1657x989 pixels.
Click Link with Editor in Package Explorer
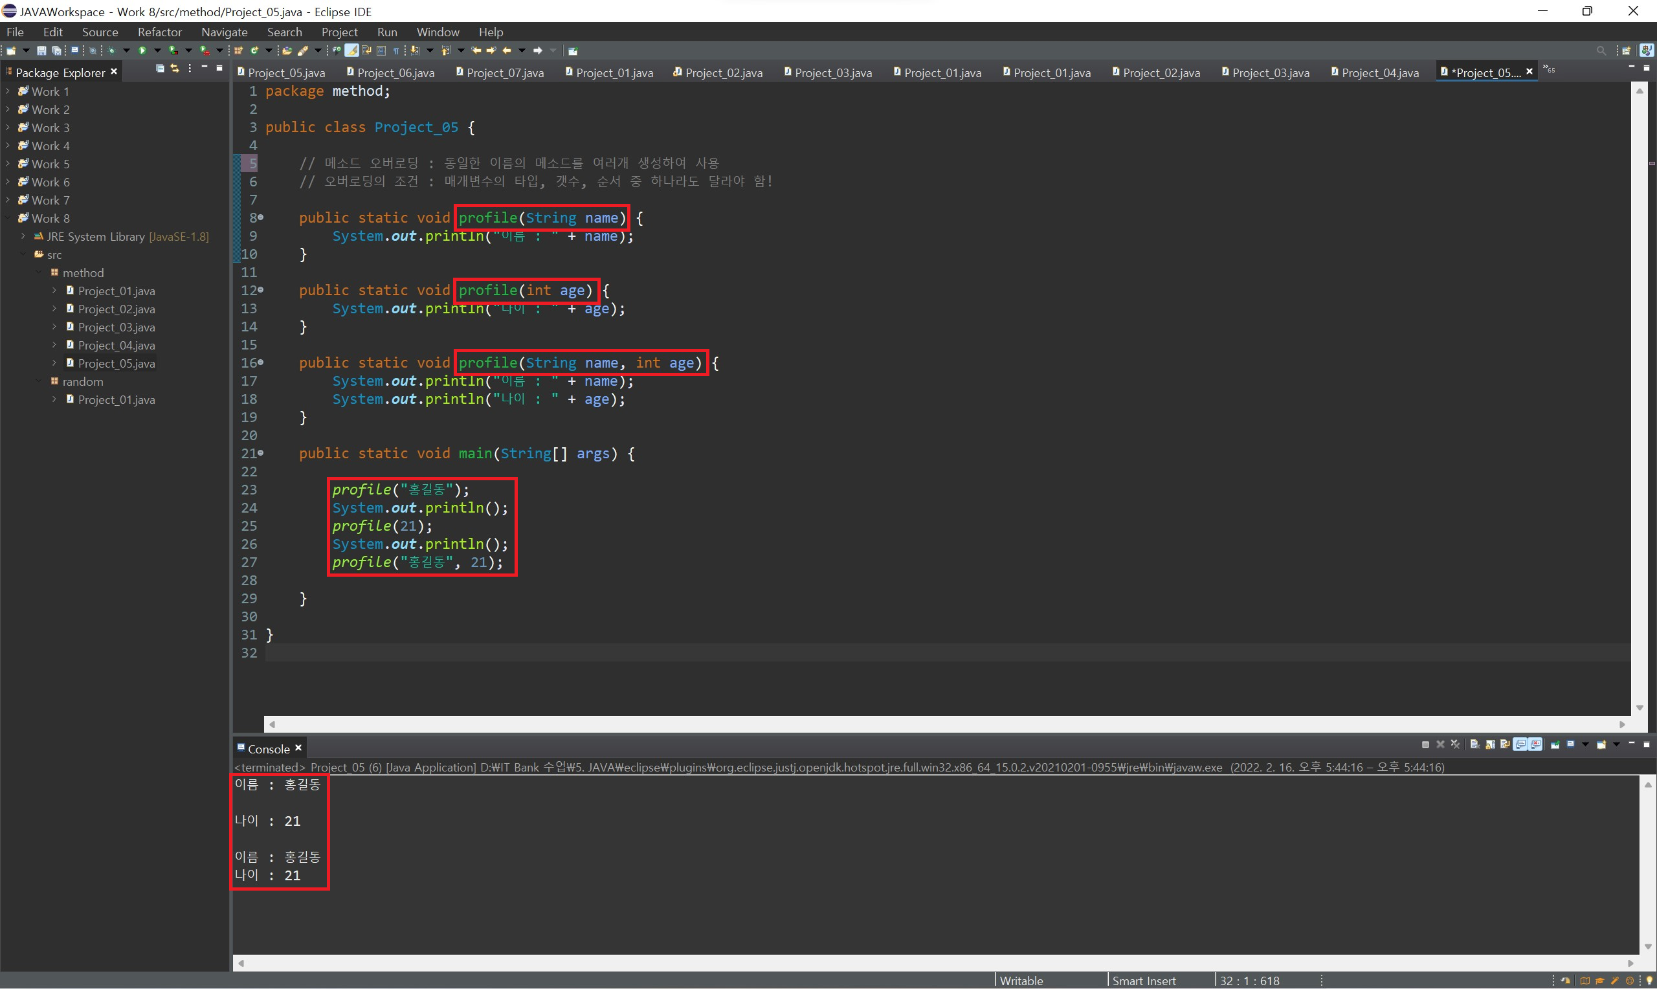click(x=175, y=69)
